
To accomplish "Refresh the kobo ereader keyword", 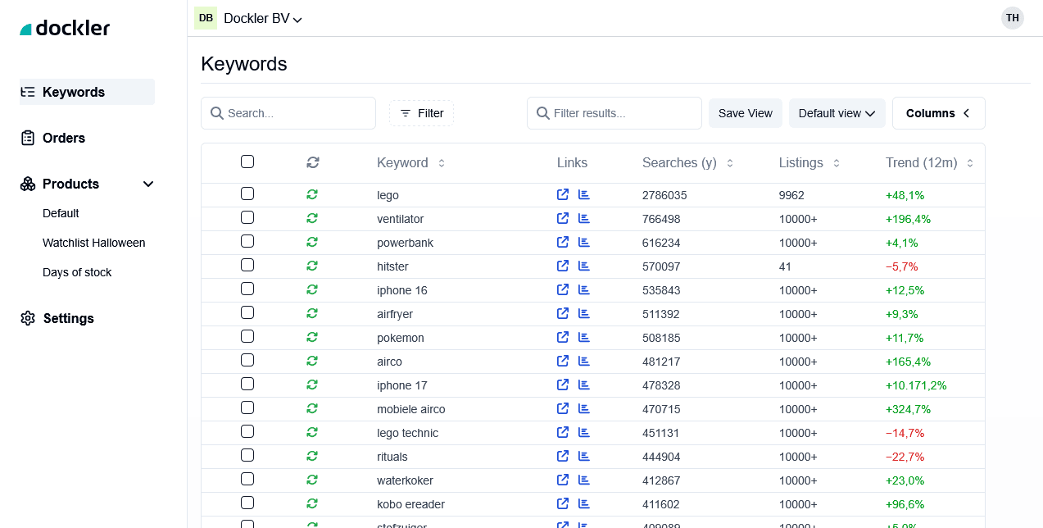I will coord(312,504).
